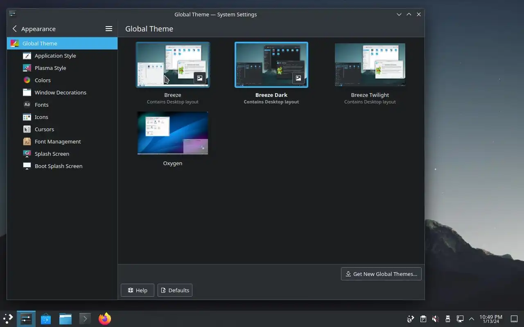Open the KDE application launcher
The image size is (524, 327).
(x=8, y=318)
